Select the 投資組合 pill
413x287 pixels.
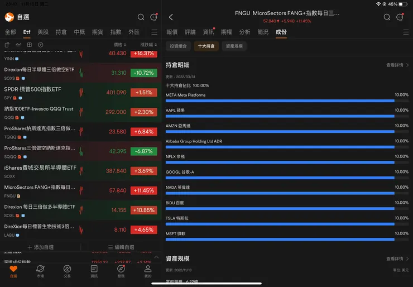click(x=179, y=46)
